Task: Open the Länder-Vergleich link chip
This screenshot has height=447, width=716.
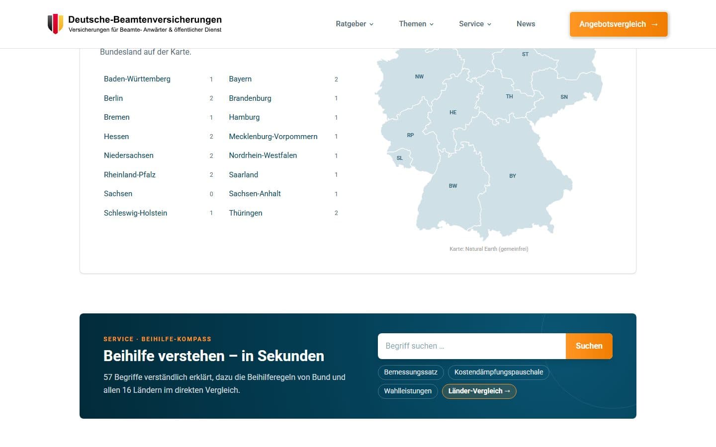Action: [479, 391]
